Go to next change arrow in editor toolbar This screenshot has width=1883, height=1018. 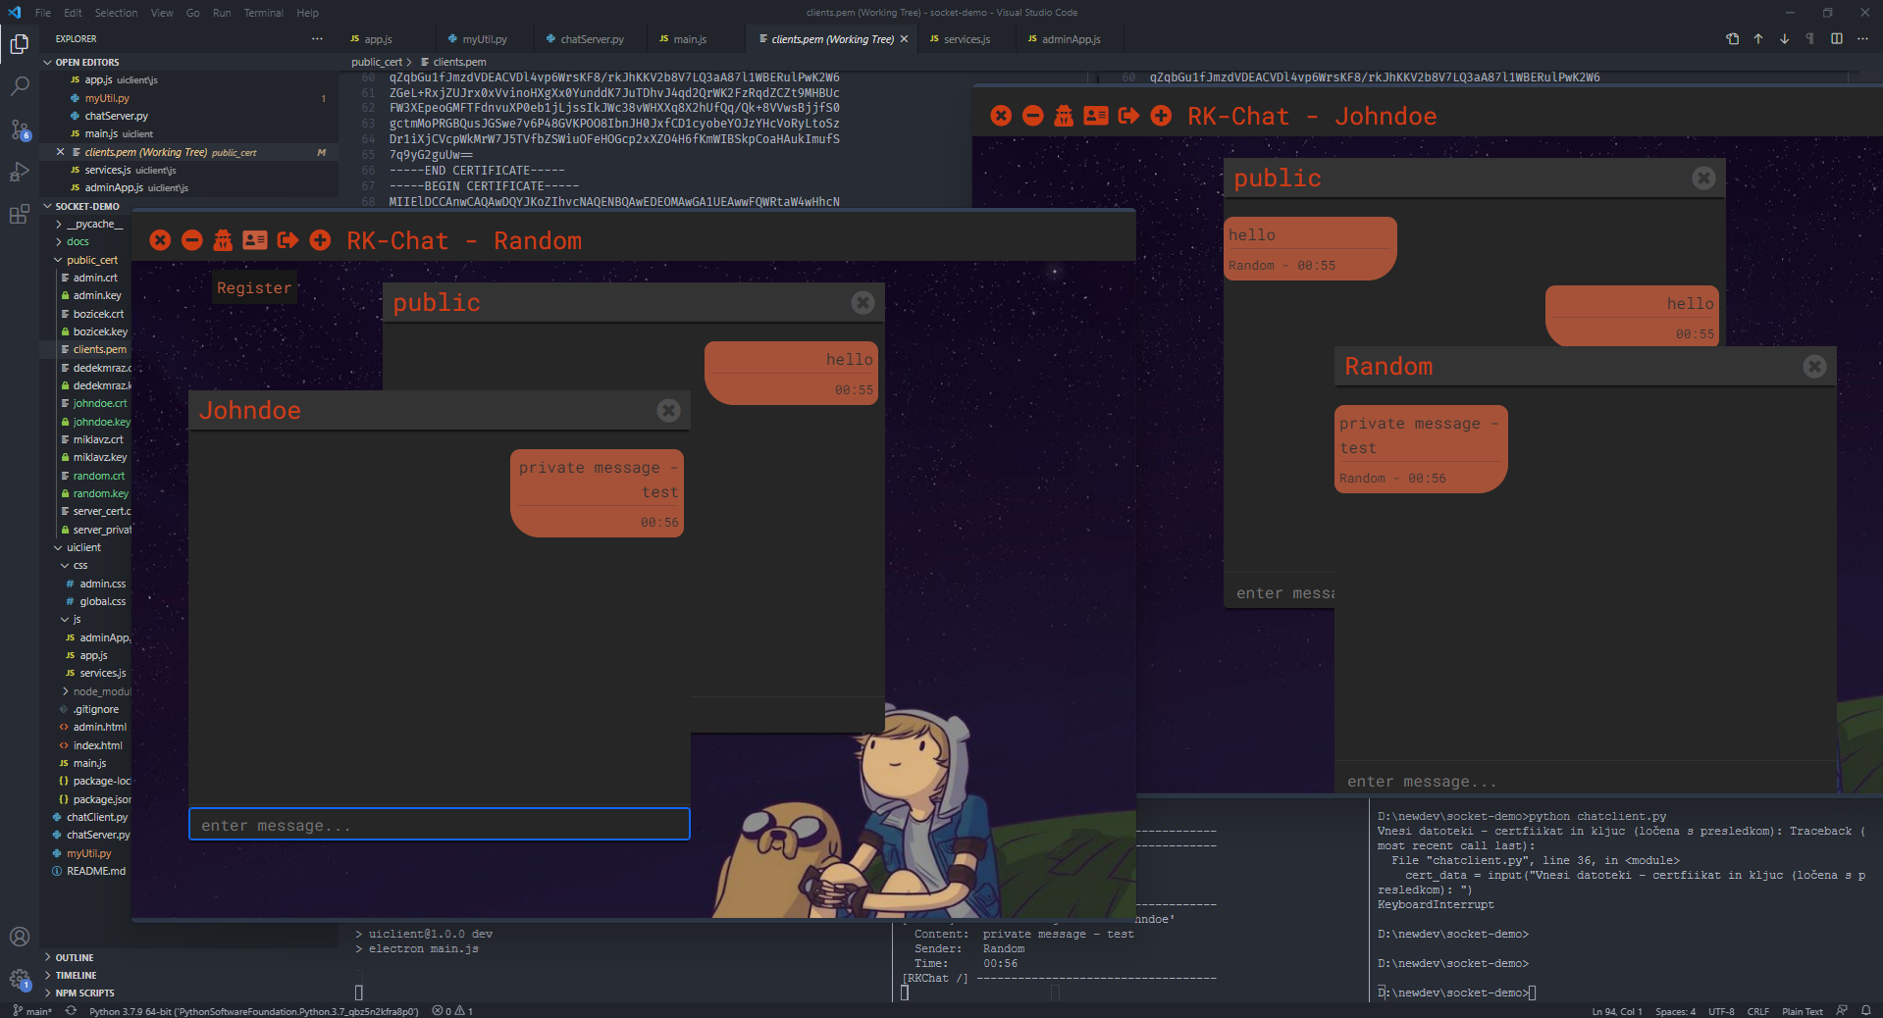(1784, 39)
